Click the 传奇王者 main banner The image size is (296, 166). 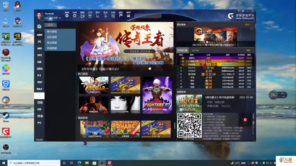coord(125,46)
